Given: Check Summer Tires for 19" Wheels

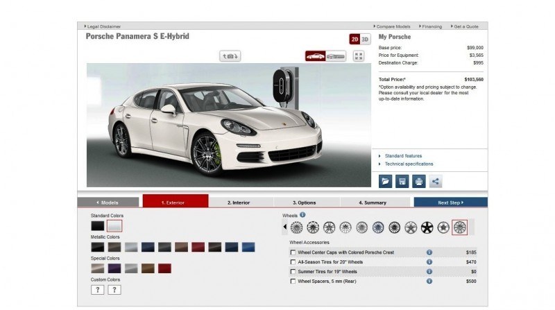Looking at the screenshot, I should point(293,271).
